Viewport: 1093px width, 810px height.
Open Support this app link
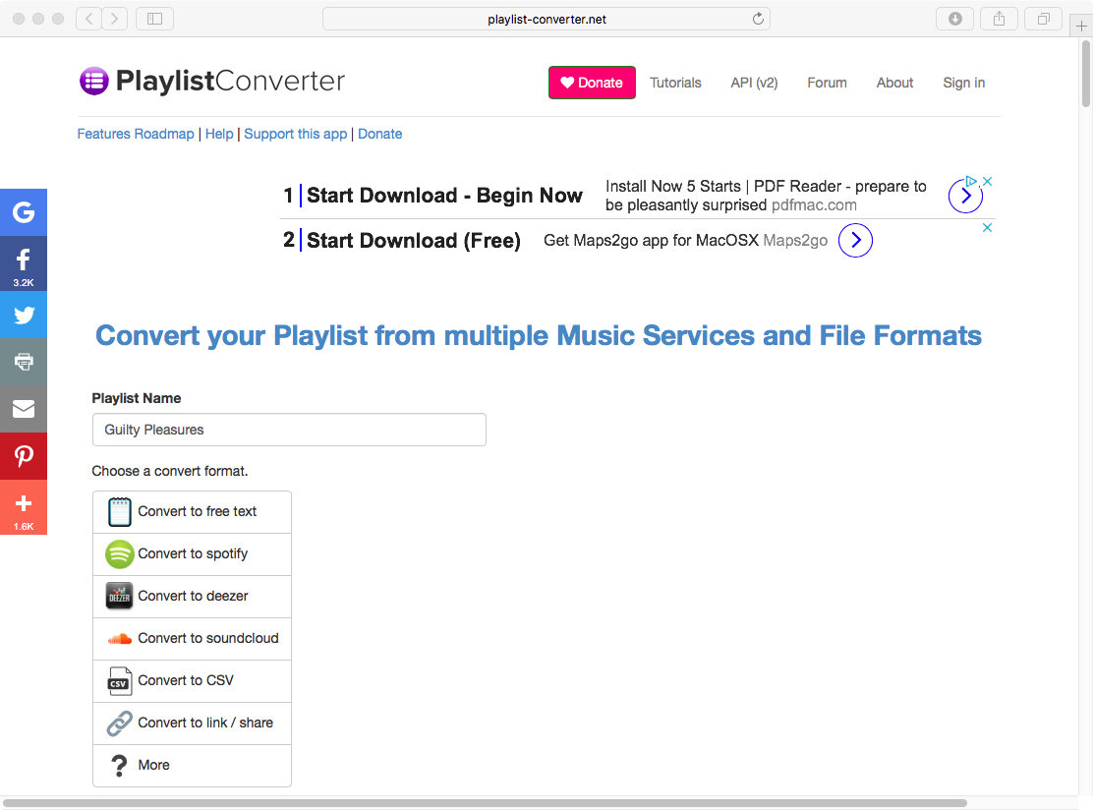tap(296, 134)
